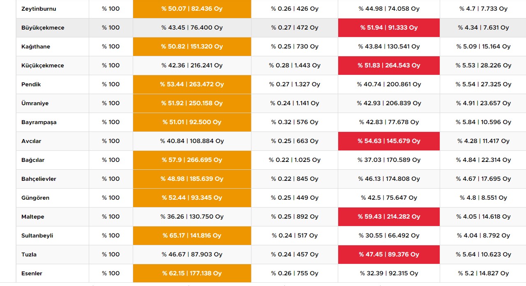Viewport: 526px width, 286px height.
Task: Select the Büyükçekmece row label
Action: (x=43, y=28)
